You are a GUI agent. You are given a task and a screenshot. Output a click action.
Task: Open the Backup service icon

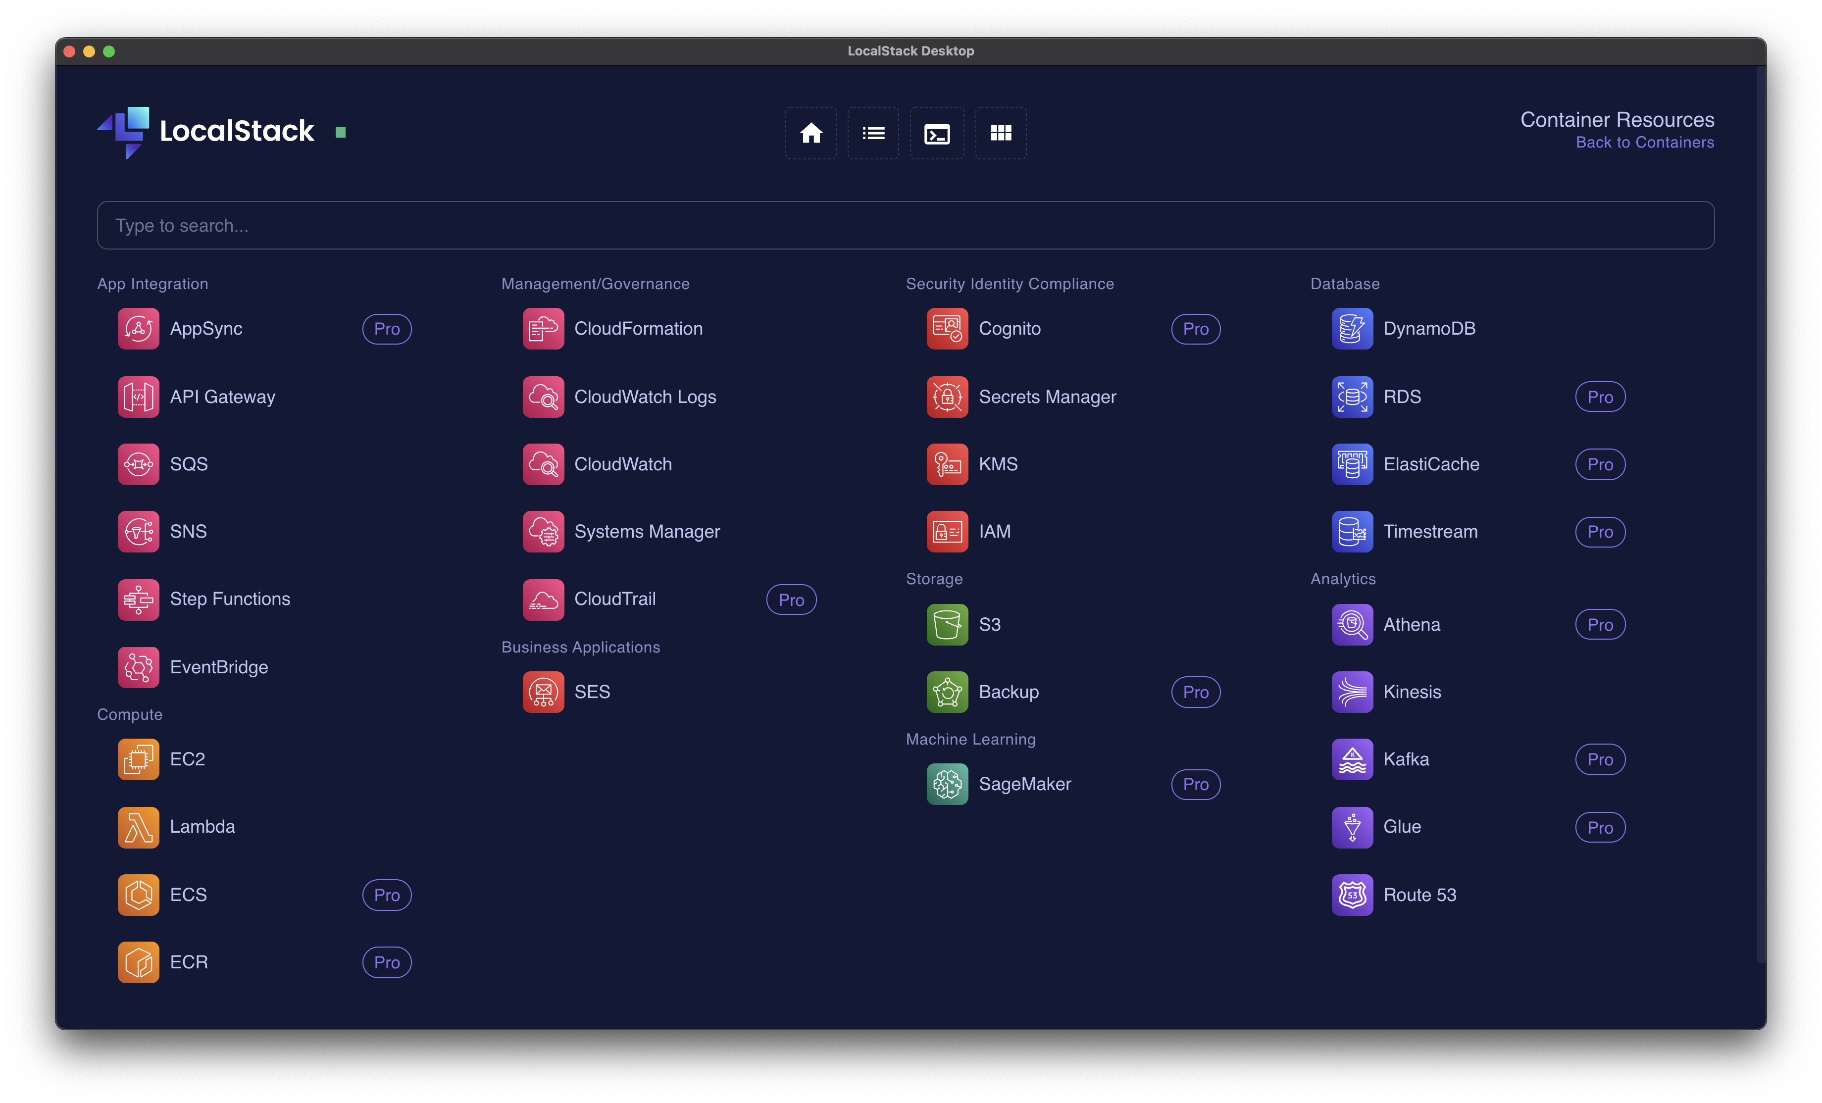tap(947, 692)
